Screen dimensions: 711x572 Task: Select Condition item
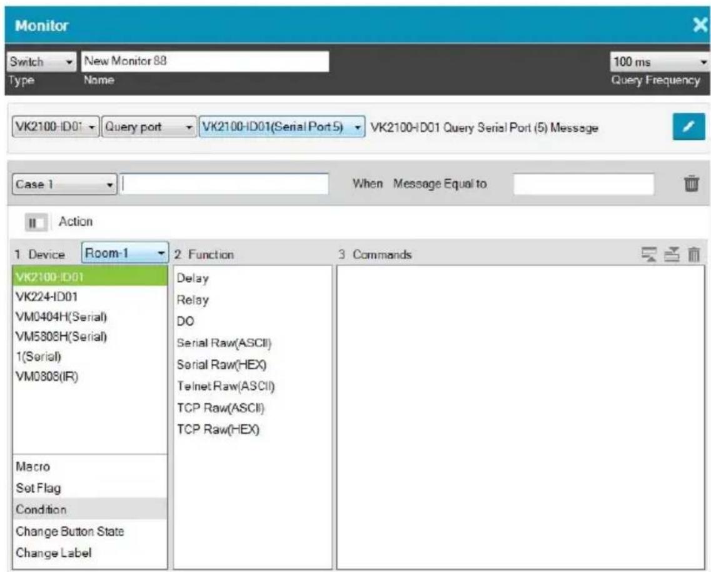click(90, 509)
